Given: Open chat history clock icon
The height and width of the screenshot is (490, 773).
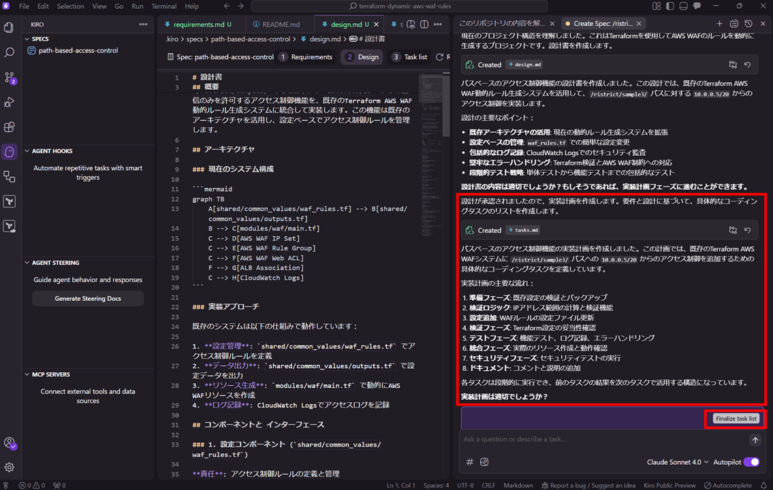Looking at the screenshot, I should point(748,24).
